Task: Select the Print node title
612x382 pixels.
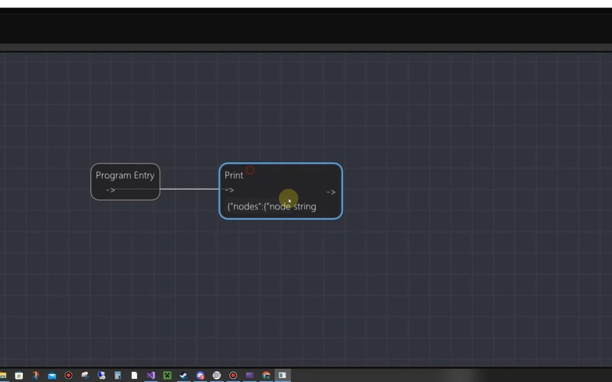Action: 234,176
